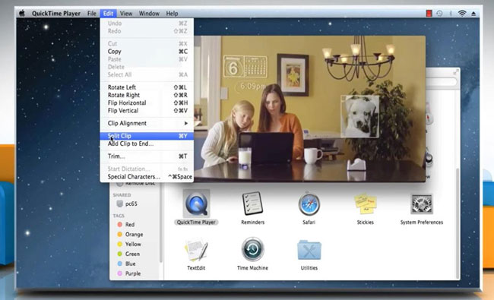Image resolution: width=494 pixels, height=300 pixels.
Task: Click the Finder window search field
Action: click(x=441, y=82)
